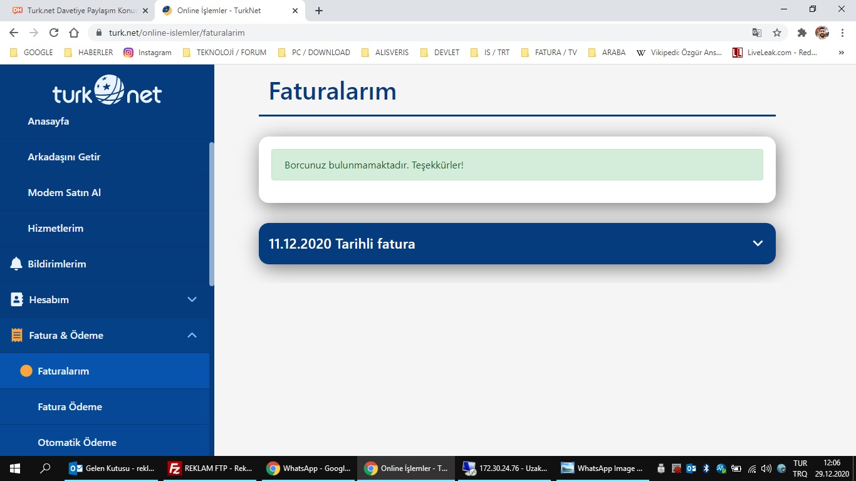Open LiveLeak.com bookmark
Screen dimensions: 856x481
tap(775, 53)
